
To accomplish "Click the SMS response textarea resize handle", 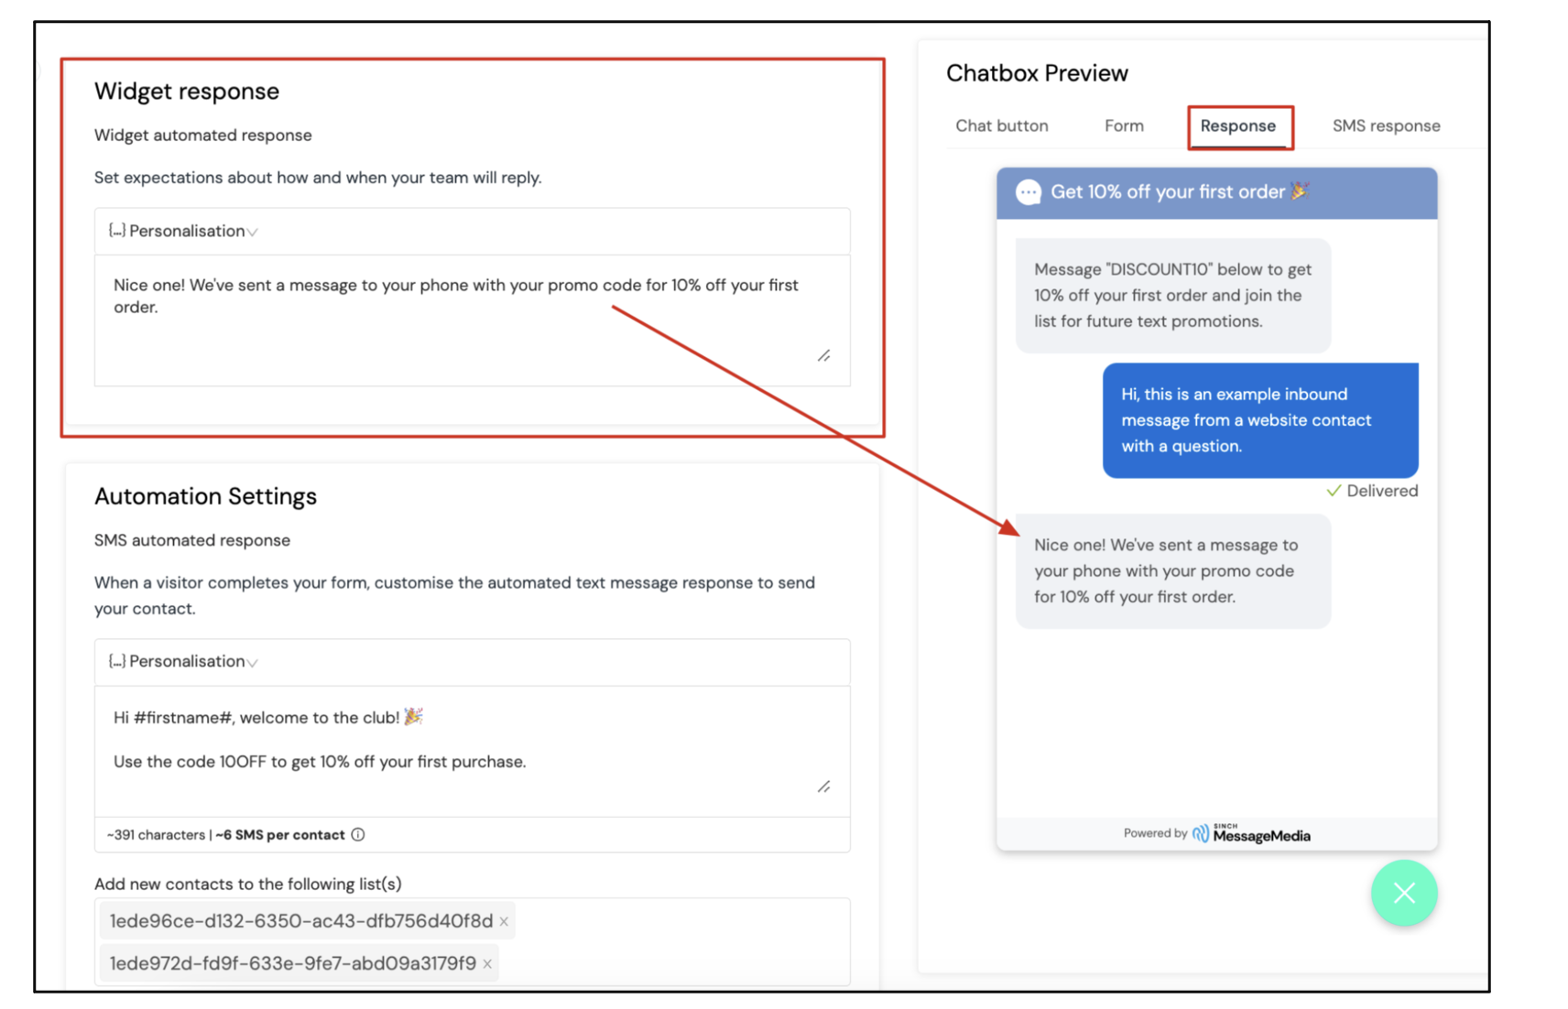I will [x=824, y=787].
